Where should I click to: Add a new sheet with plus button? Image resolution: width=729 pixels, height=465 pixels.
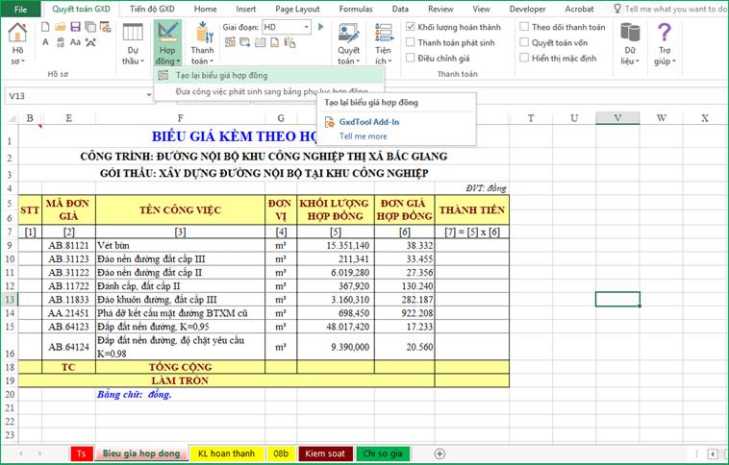click(440, 453)
